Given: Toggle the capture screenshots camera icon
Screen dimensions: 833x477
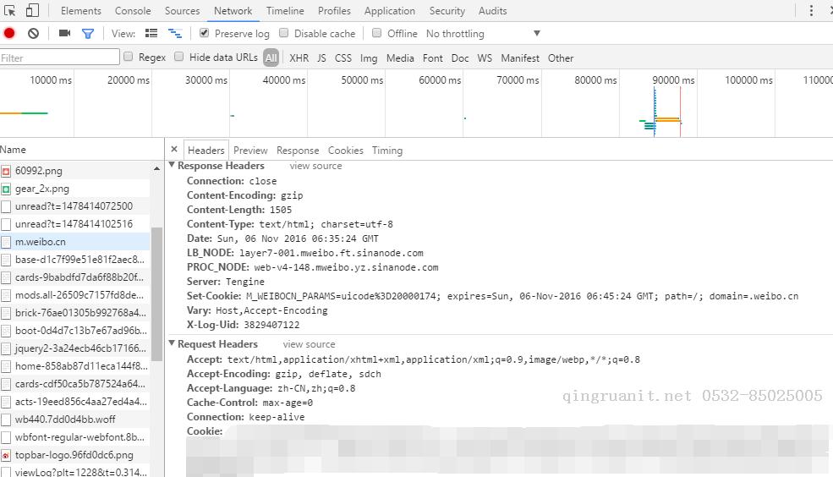Looking at the screenshot, I should coord(64,34).
